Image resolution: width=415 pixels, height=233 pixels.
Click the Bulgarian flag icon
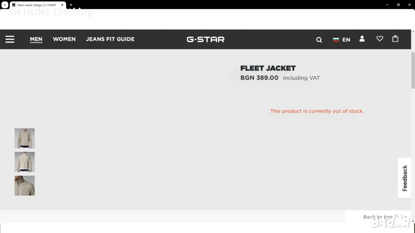(x=336, y=40)
